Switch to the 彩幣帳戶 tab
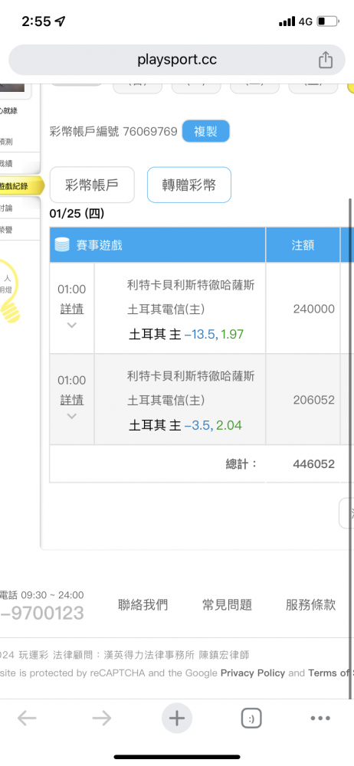Screen dimensions: 354x766 tap(92, 185)
